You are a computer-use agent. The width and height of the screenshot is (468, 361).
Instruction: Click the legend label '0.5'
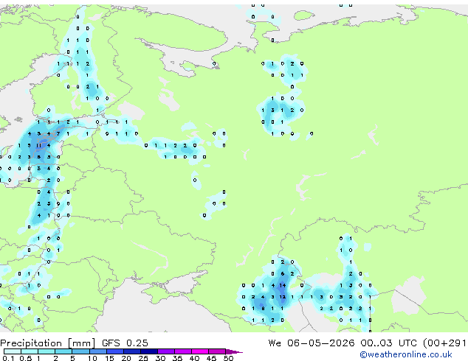[x=26, y=358]
